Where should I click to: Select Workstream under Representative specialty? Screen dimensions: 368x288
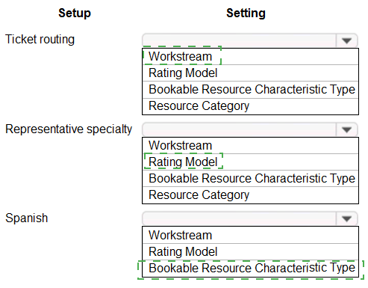pos(250,146)
